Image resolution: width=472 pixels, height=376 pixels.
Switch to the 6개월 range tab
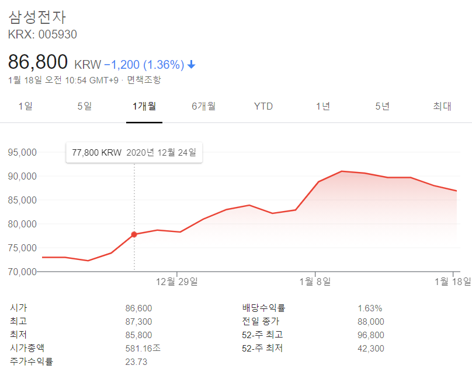[x=204, y=106]
